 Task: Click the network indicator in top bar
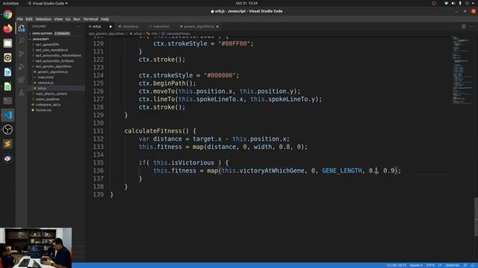pyautogui.click(x=447, y=3)
